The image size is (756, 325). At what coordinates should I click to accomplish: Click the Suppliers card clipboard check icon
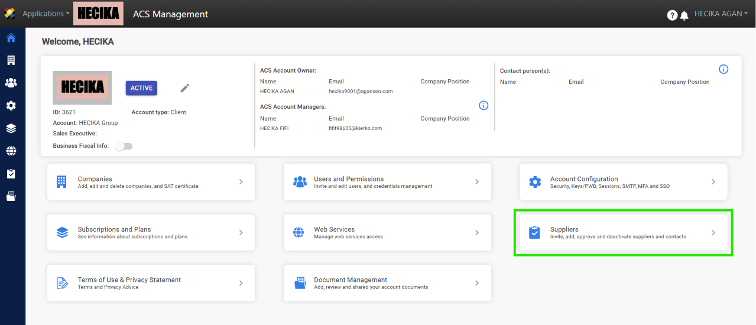point(534,232)
